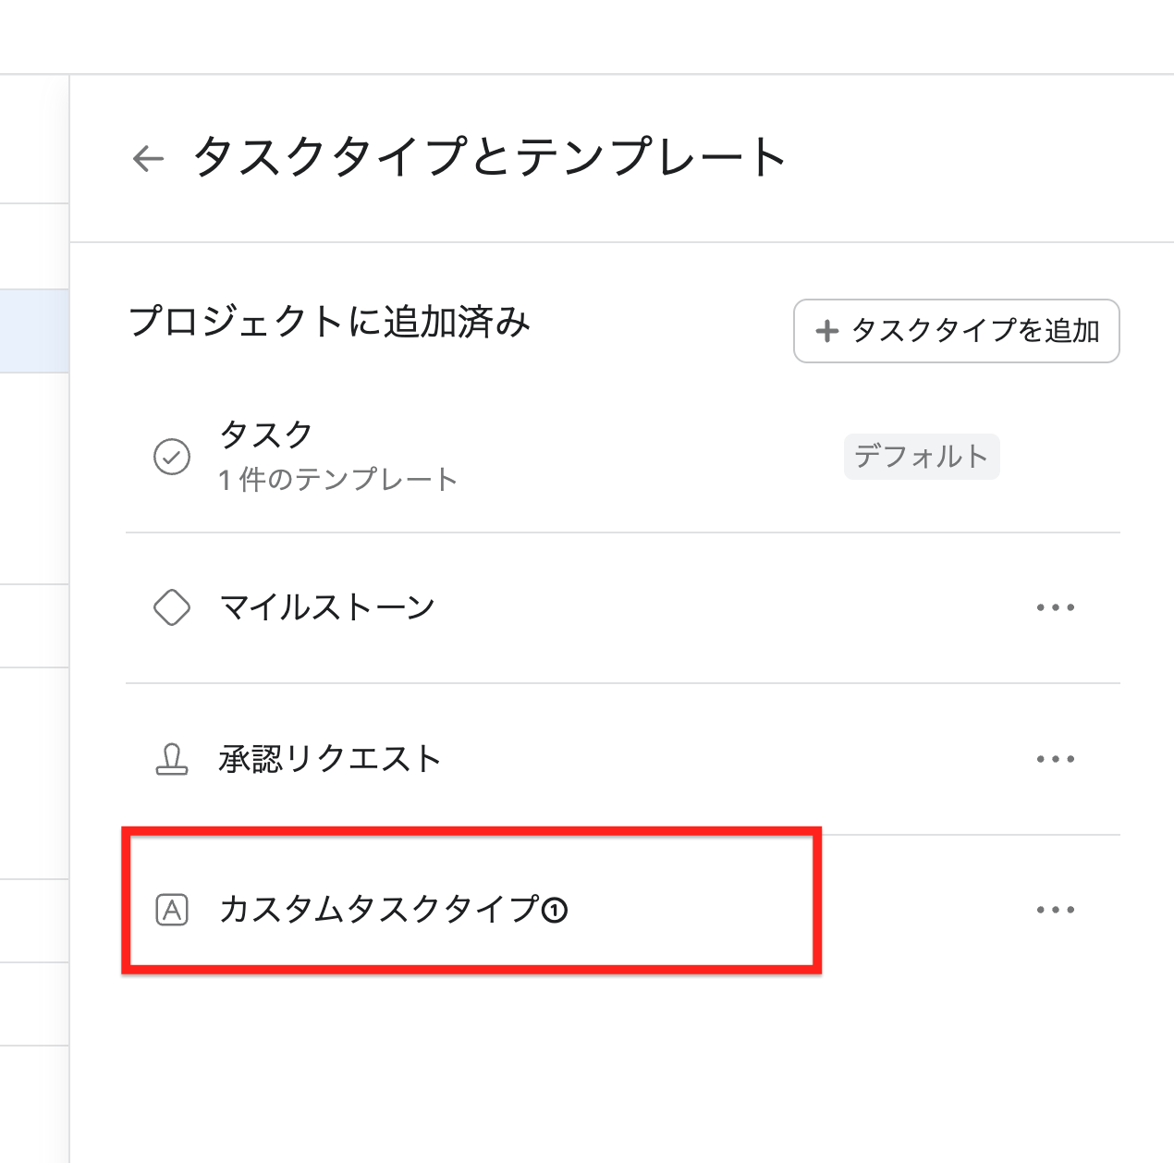This screenshot has width=1174, height=1163.
Task: Click the diamond icon for マイルストーン
Action: pyautogui.click(x=172, y=607)
